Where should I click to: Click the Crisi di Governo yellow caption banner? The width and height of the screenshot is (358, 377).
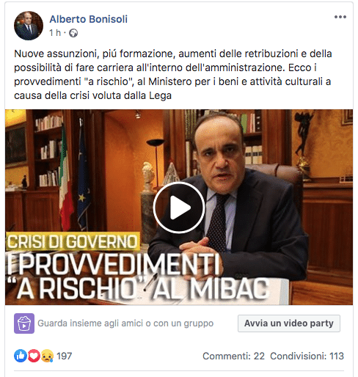click(x=73, y=241)
